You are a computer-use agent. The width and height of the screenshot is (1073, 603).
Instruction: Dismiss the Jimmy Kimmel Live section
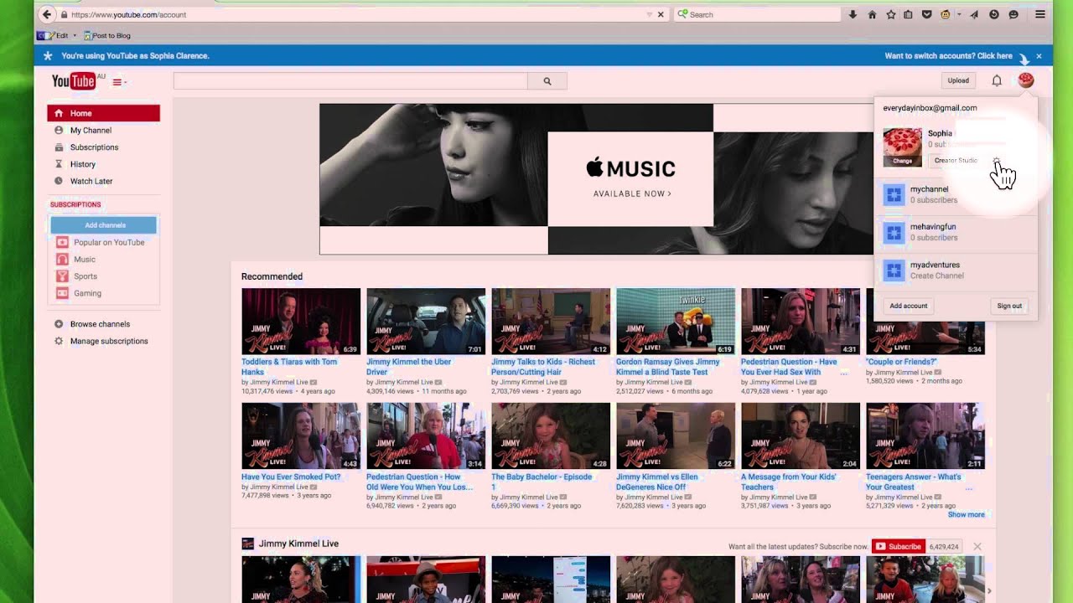pos(977,547)
